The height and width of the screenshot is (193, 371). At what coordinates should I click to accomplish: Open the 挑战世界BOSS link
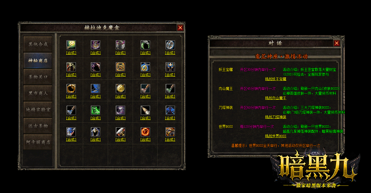(x=276, y=136)
